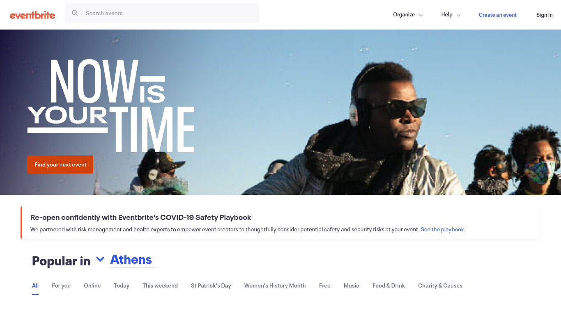Select St Patrick's Day tab
This screenshot has width=561, height=315.
tap(211, 285)
